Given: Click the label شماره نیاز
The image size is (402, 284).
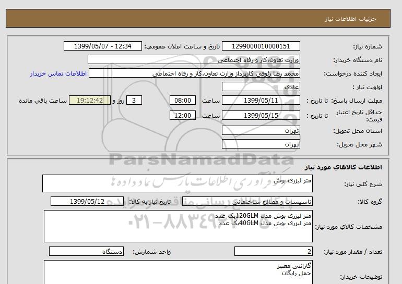Looking at the screenshot, I should [368, 46].
